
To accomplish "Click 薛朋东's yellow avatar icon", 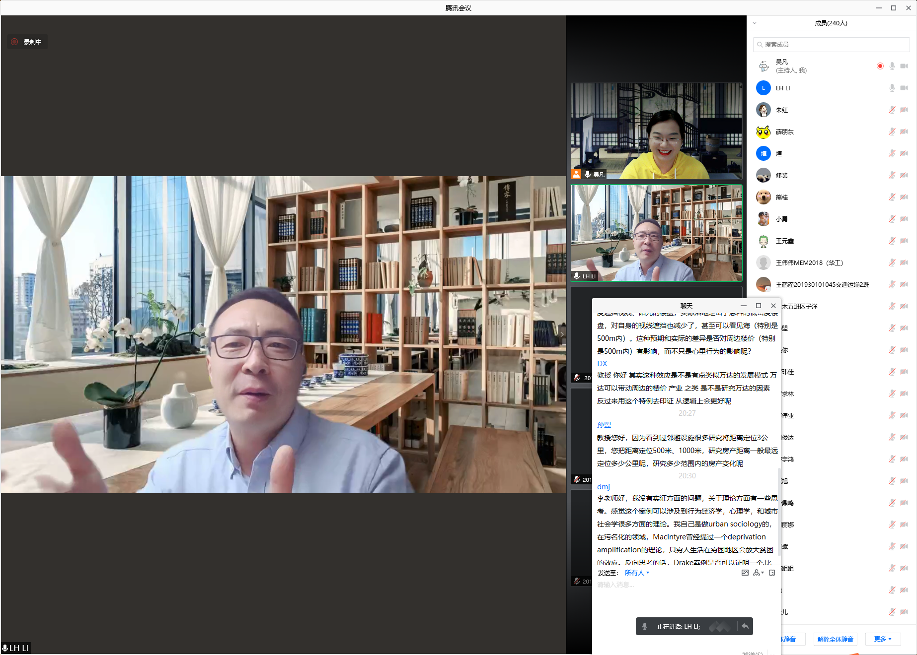I will pyautogui.click(x=763, y=132).
